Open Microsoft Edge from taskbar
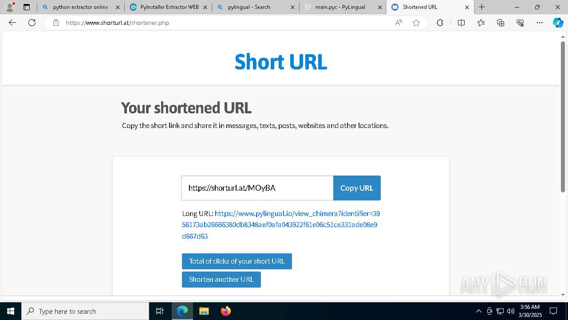 click(x=182, y=311)
